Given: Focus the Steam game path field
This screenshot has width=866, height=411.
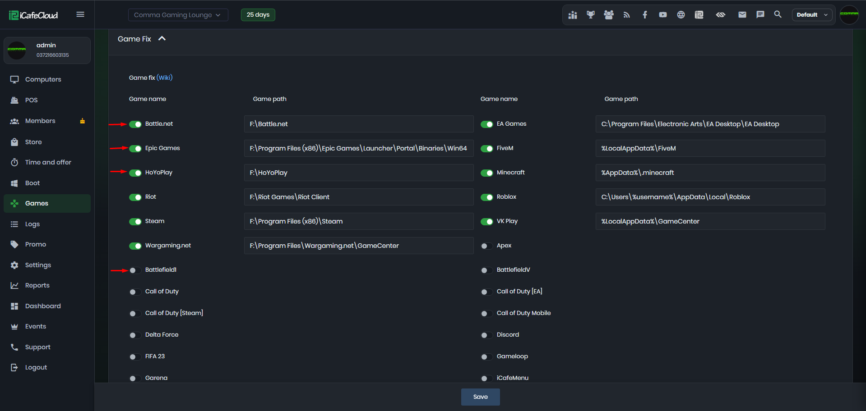Looking at the screenshot, I should point(359,221).
